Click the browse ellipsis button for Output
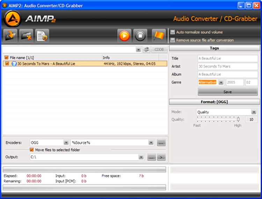This screenshot has width=262, height=199. [x=152, y=157]
